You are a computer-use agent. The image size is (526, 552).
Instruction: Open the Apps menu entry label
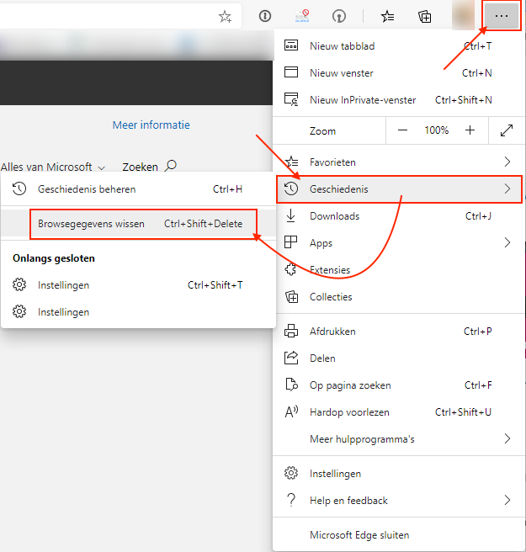[321, 243]
